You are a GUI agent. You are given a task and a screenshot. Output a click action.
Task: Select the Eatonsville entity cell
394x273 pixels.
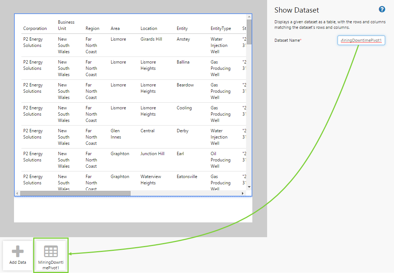(187, 177)
